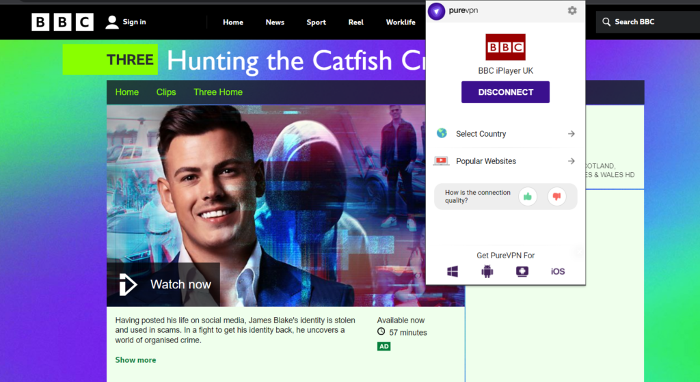Click the Mac desktop download icon

[522, 271]
